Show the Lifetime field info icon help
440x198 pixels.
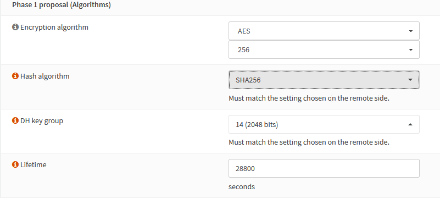pyautogui.click(x=15, y=164)
